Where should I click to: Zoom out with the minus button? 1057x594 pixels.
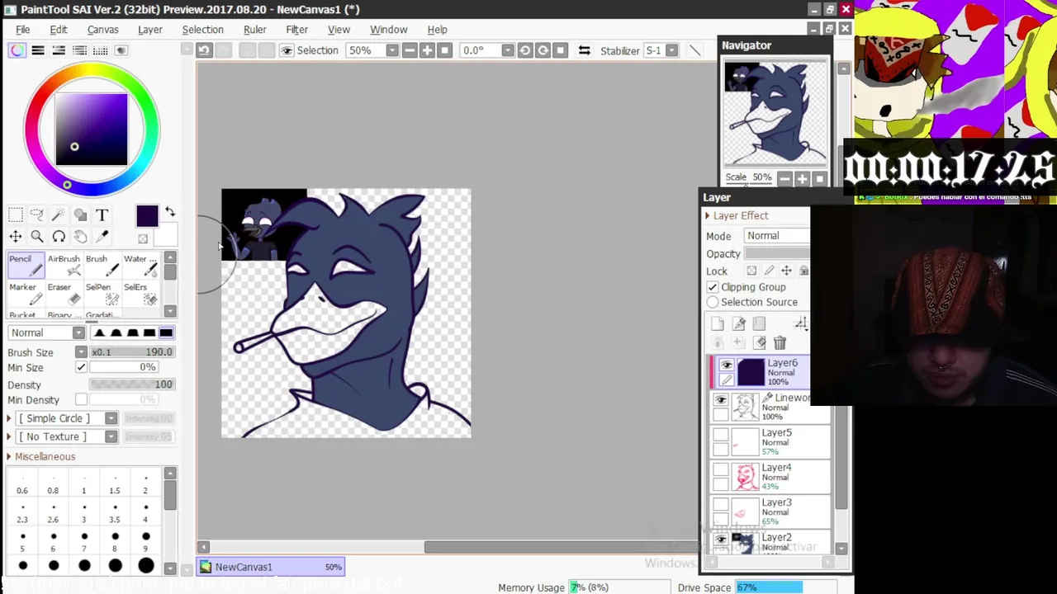tap(410, 50)
